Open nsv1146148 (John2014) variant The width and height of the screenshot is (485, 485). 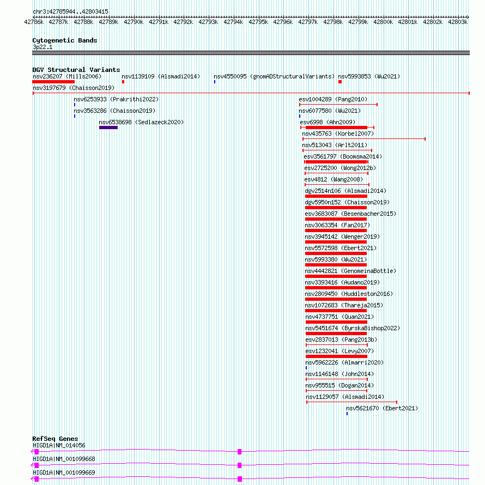tap(339, 374)
